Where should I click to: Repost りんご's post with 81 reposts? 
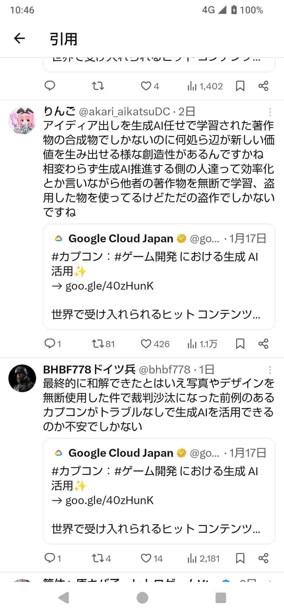click(98, 344)
